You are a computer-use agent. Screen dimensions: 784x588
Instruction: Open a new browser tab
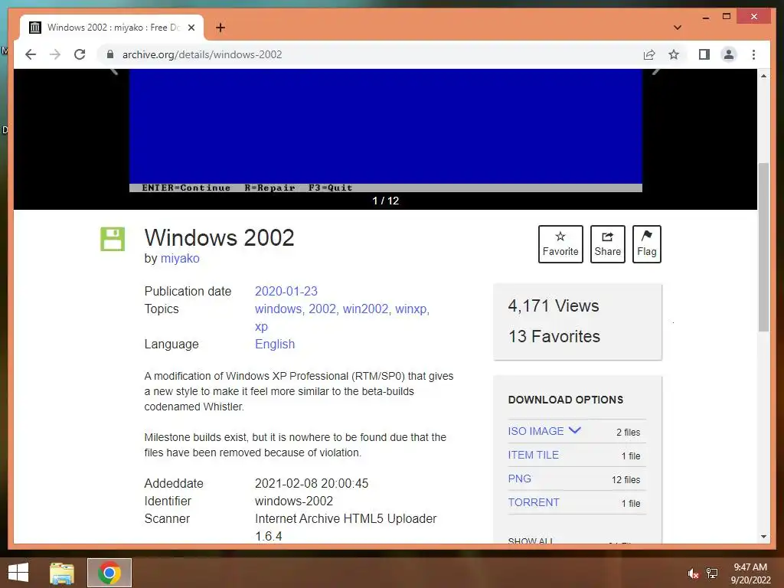pos(220,28)
